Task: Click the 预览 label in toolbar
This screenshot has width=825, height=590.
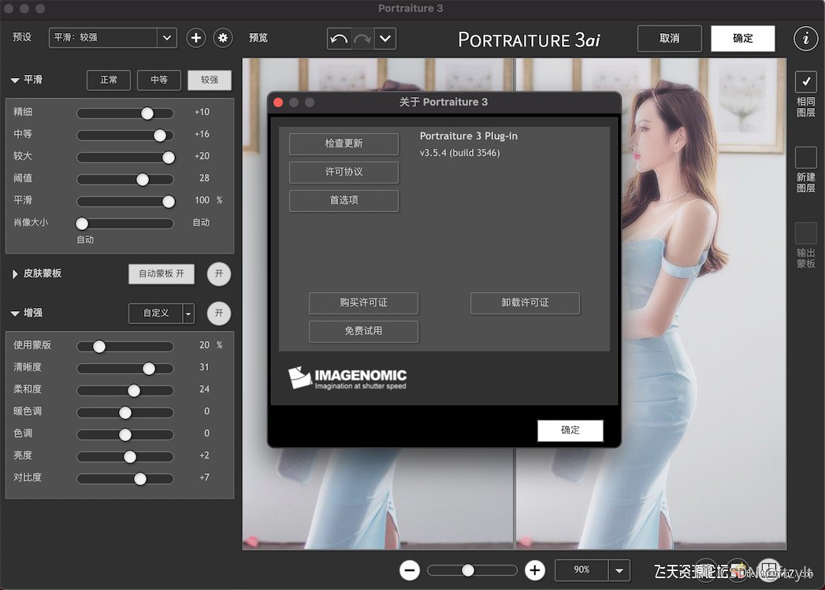Action: [258, 38]
